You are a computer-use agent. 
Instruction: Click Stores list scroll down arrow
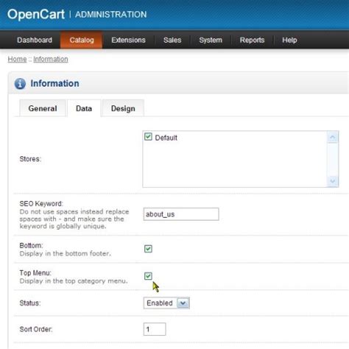click(x=333, y=181)
